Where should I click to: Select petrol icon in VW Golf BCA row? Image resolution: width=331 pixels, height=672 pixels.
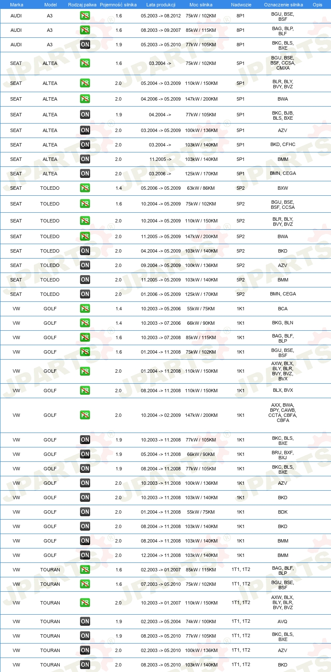coord(85,309)
